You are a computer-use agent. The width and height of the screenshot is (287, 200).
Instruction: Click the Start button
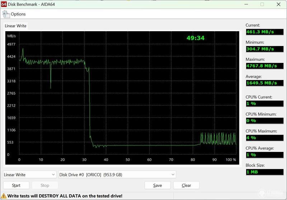point(16,185)
